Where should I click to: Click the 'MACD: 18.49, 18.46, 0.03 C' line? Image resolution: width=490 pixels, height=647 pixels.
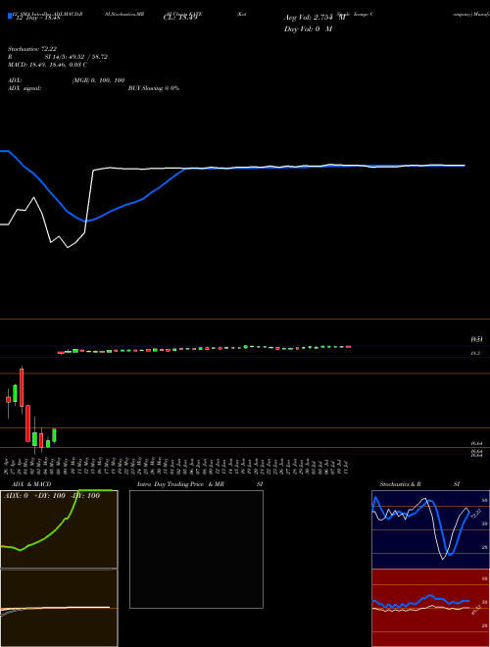(x=47, y=65)
